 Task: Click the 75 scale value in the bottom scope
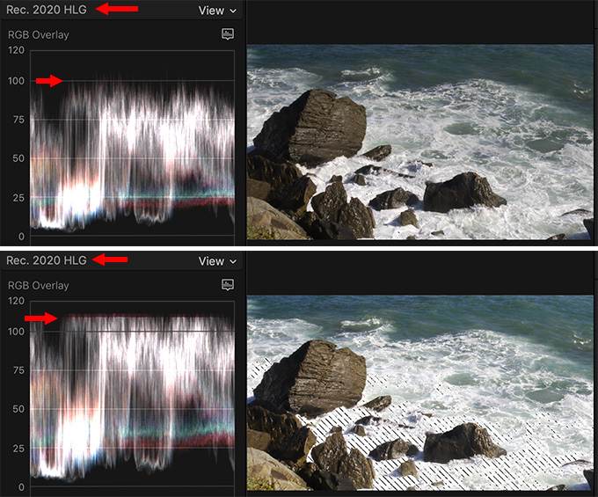click(18, 370)
